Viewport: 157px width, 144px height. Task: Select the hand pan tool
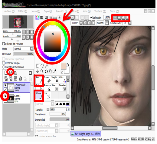51,71
